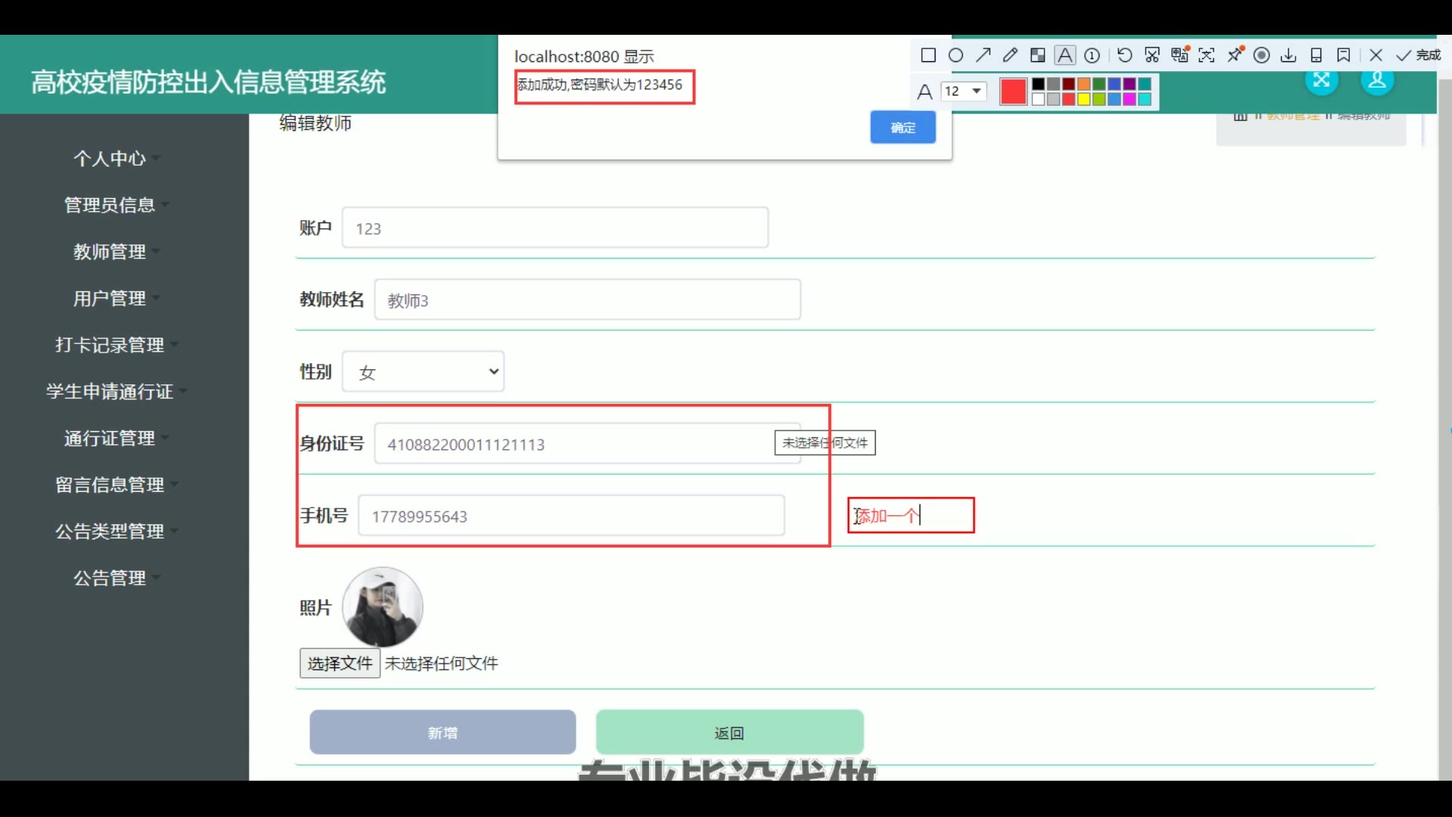This screenshot has height=817, width=1452.
Task: Click the teacher photo thumbnail
Action: tap(383, 607)
